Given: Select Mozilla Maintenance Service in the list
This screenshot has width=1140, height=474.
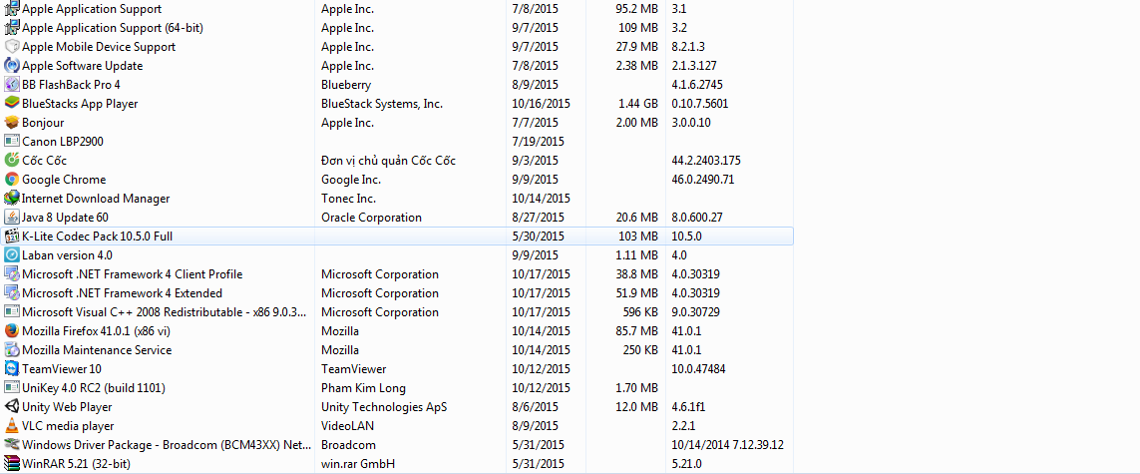Looking at the screenshot, I should coord(97,350).
